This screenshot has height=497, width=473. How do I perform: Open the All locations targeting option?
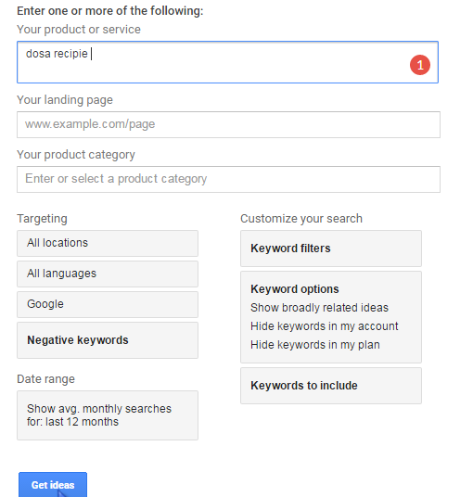coord(108,244)
